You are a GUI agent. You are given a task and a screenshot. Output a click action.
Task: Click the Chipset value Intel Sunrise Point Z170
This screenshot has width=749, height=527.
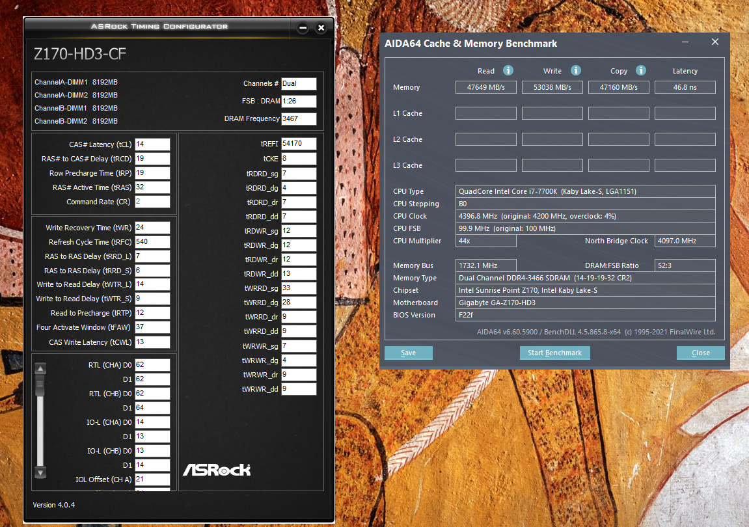coord(586,290)
